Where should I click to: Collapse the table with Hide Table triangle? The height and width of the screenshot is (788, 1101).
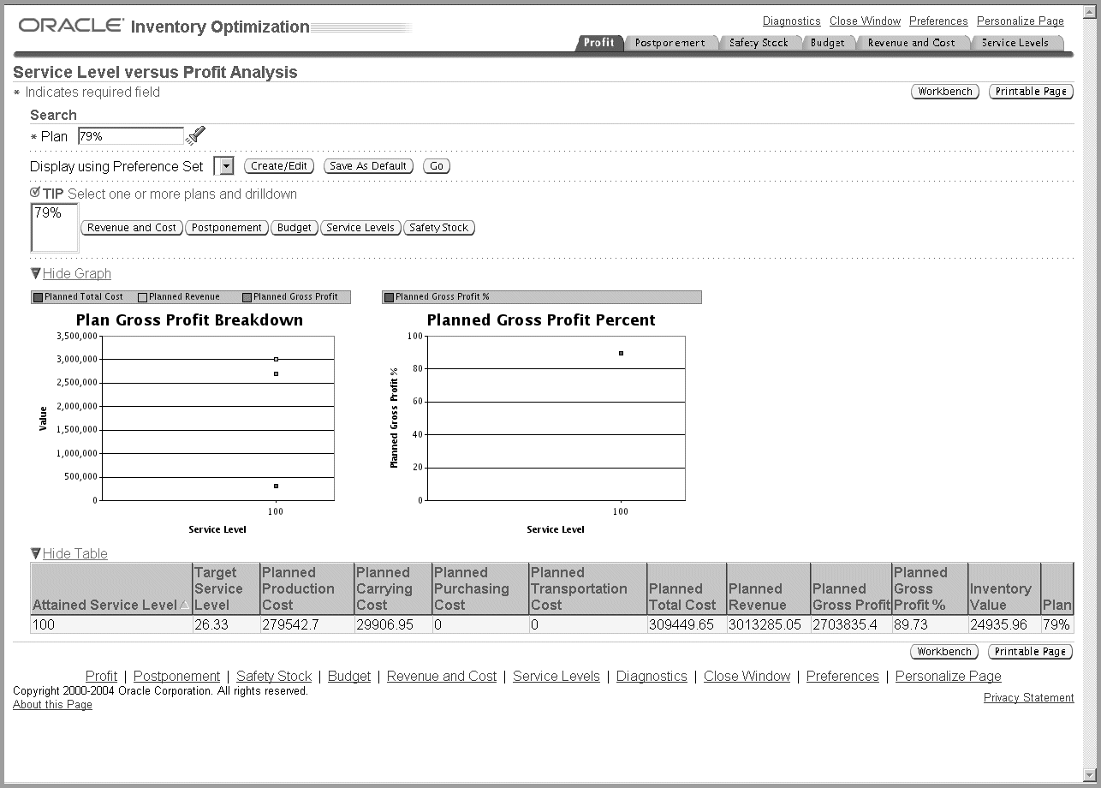coord(35,553)
